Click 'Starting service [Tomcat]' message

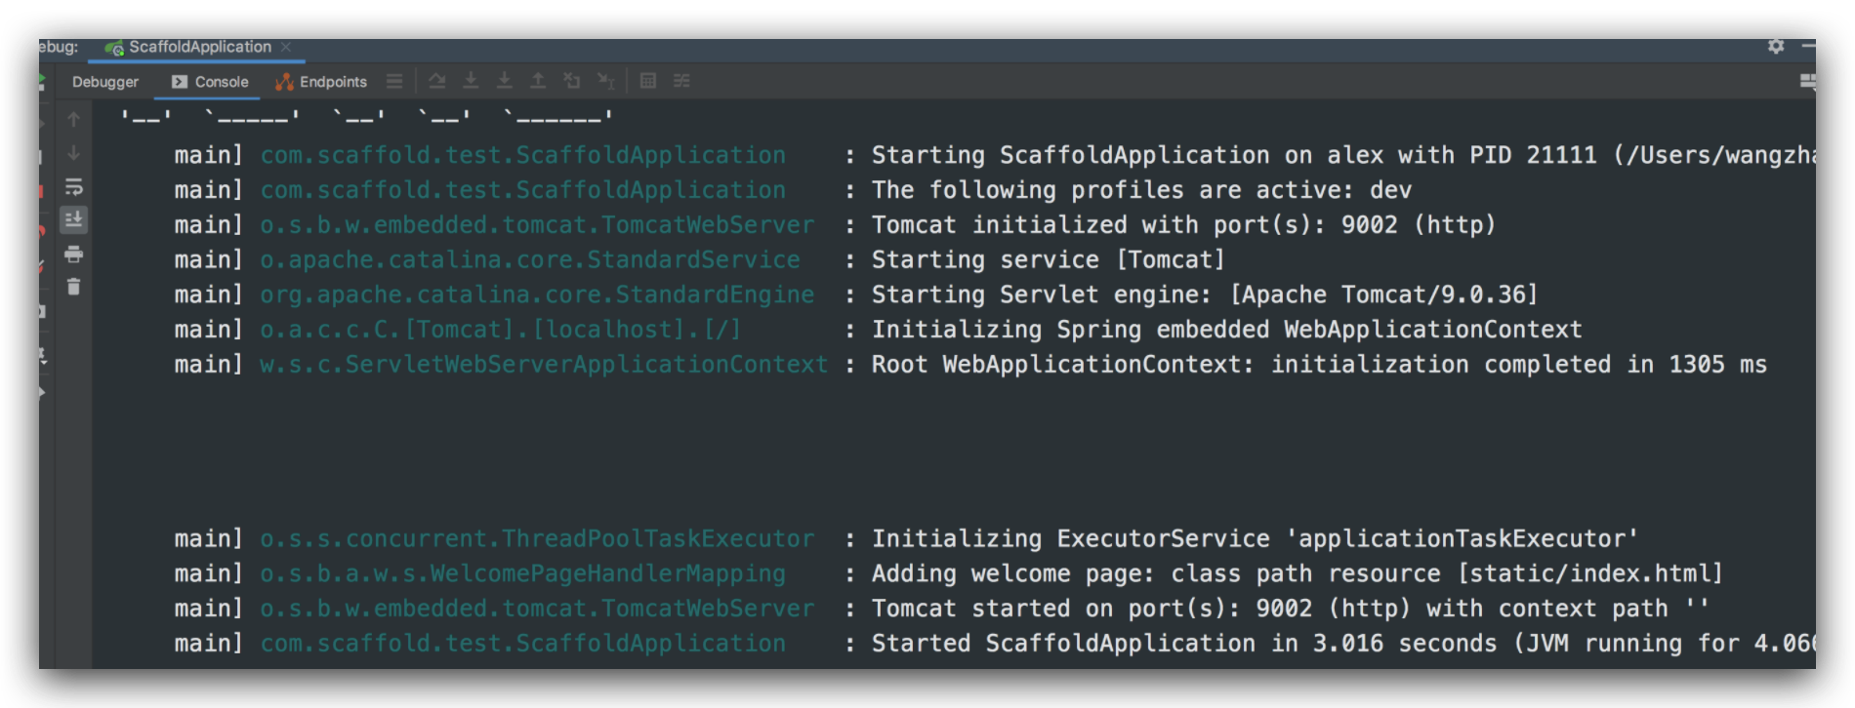click(x=1048, y=260)
